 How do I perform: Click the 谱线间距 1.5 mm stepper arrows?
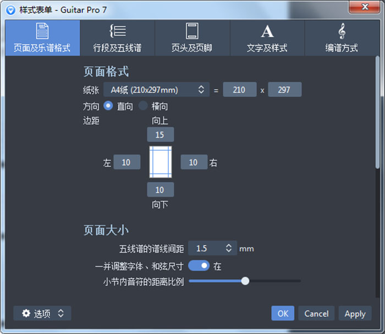[228, 248]
